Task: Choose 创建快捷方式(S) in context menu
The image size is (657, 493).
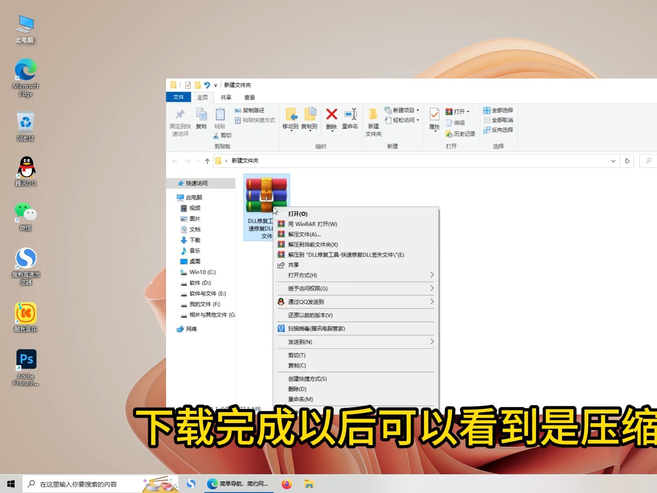Action: coord(356,379)
